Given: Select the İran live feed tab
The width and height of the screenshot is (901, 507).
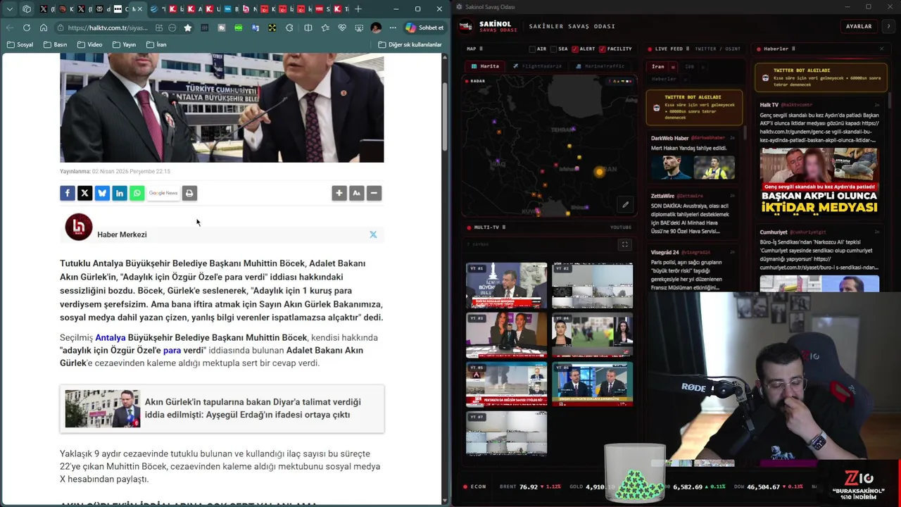Looking at the screenshot, I should tap(657, 67).
